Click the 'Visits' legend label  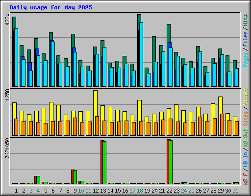point(246,97)
